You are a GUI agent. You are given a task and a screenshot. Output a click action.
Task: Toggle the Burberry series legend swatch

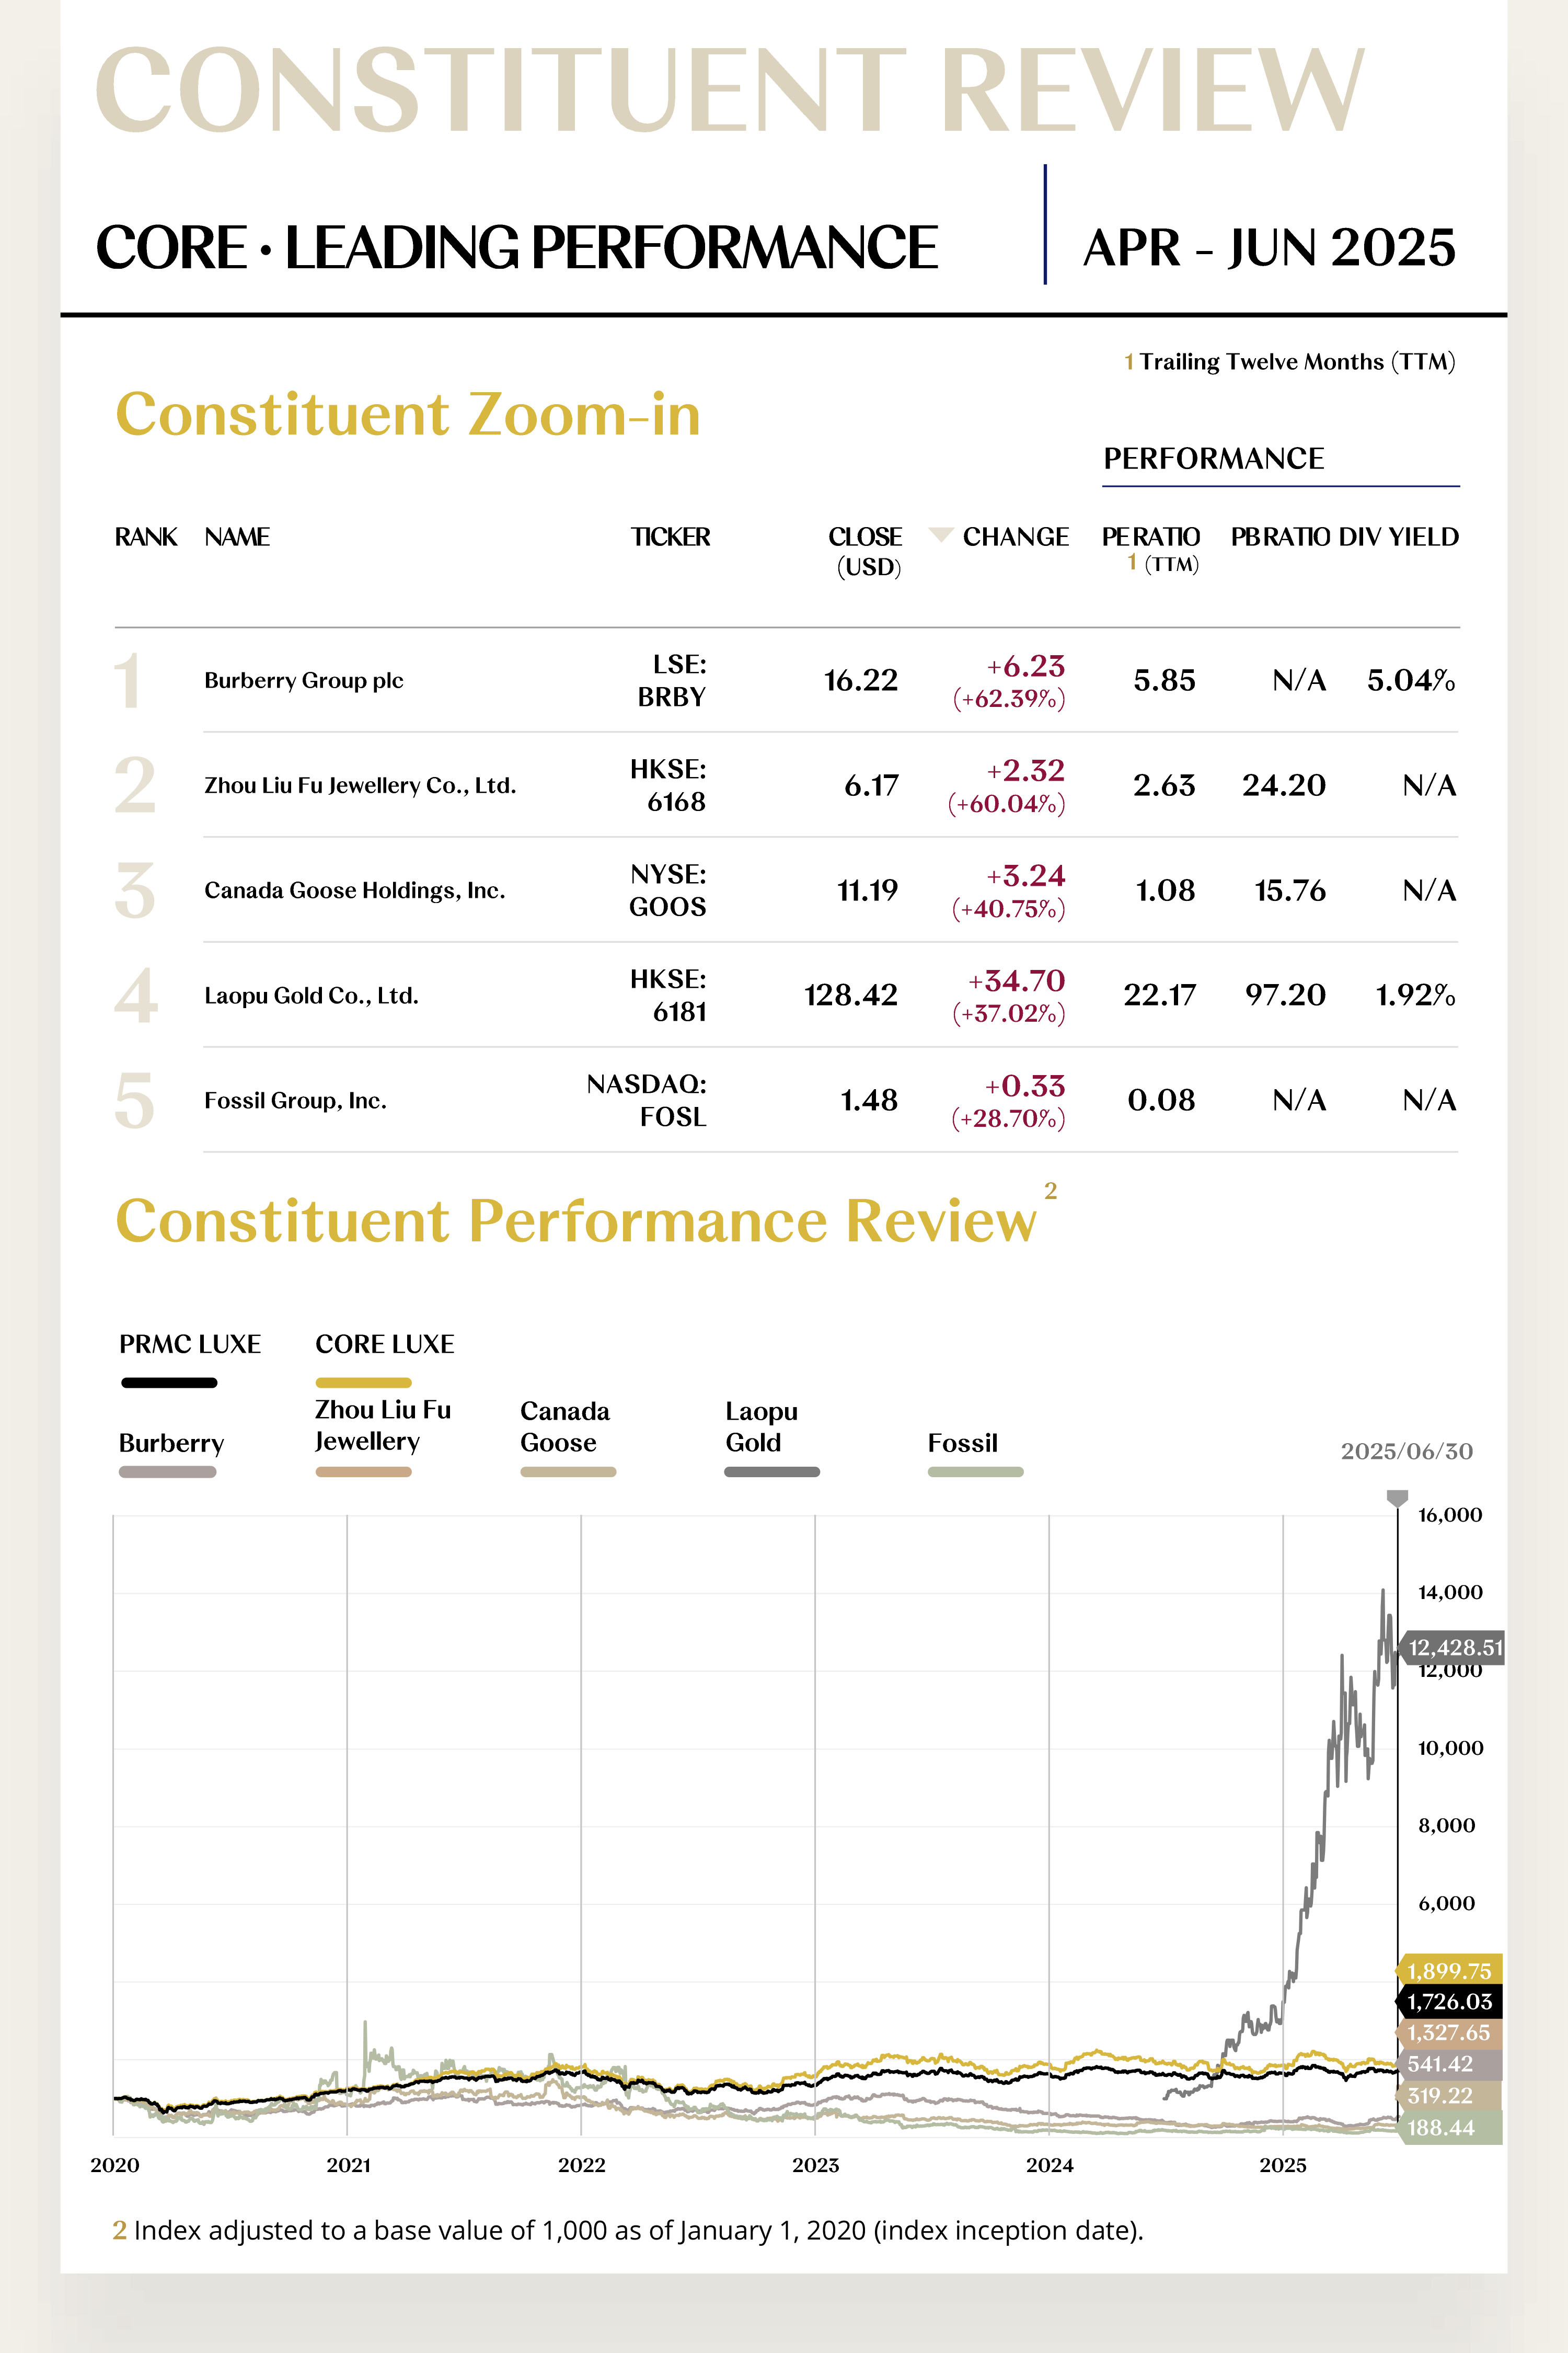[x=167, y=1471]
